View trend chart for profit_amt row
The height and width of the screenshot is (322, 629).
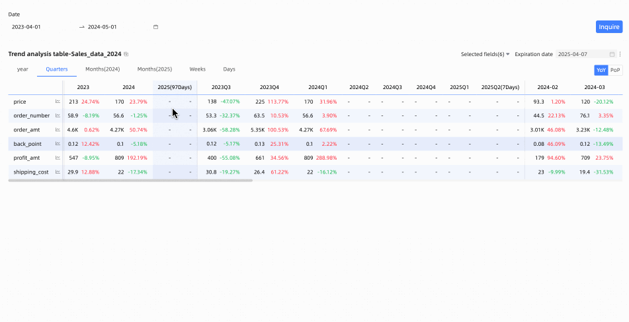click(58, 158)
